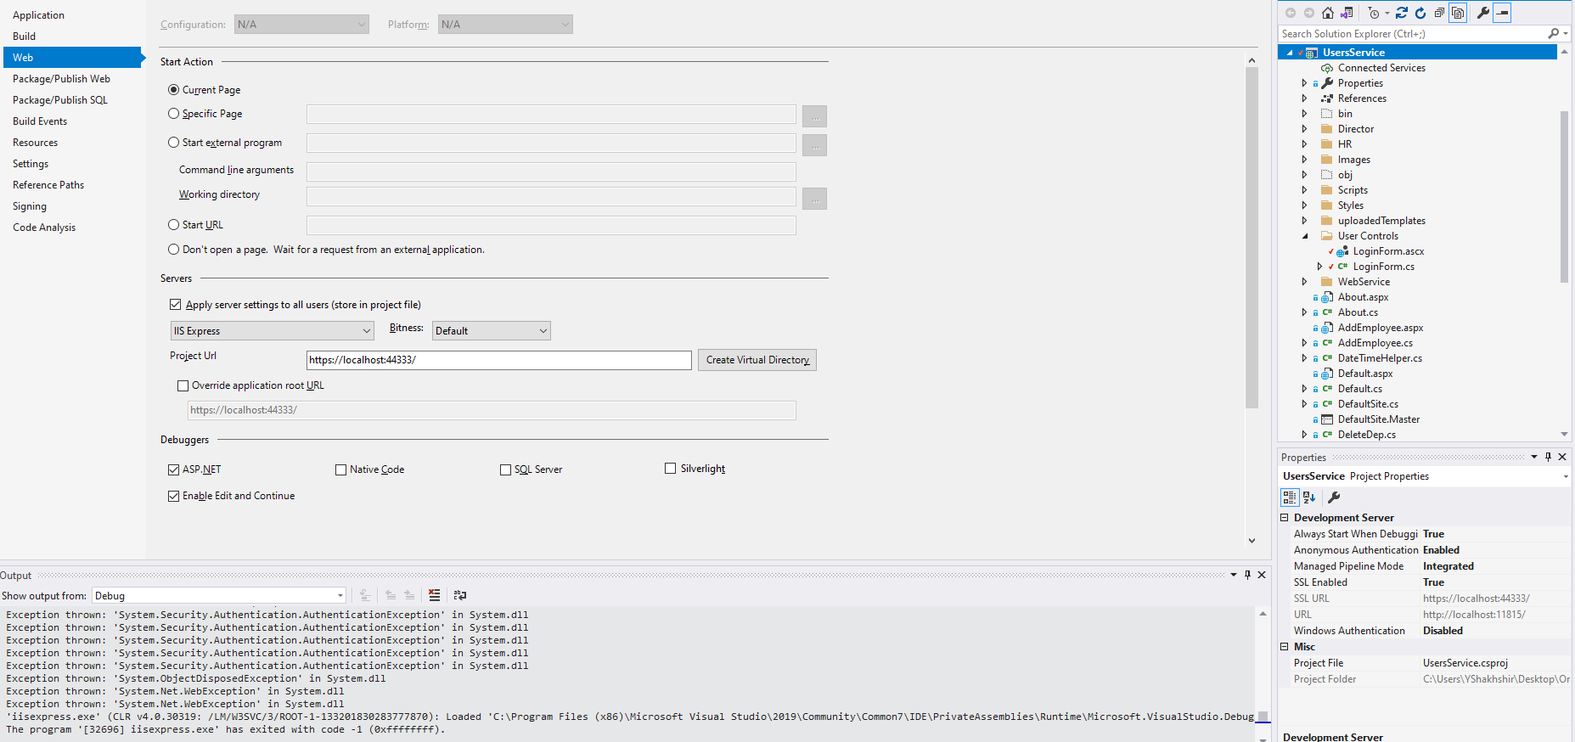Pin the Properties window

click(x=1548, y=457)
